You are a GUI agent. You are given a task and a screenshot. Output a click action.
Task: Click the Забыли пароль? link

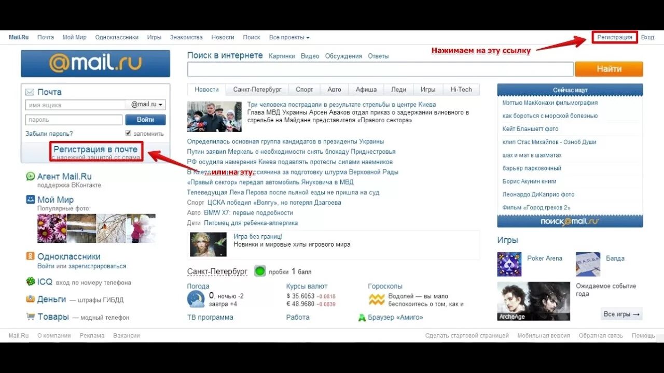click(49, 134)
